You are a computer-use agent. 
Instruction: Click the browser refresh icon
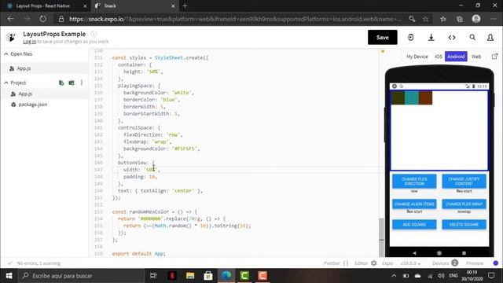point(42,19)
